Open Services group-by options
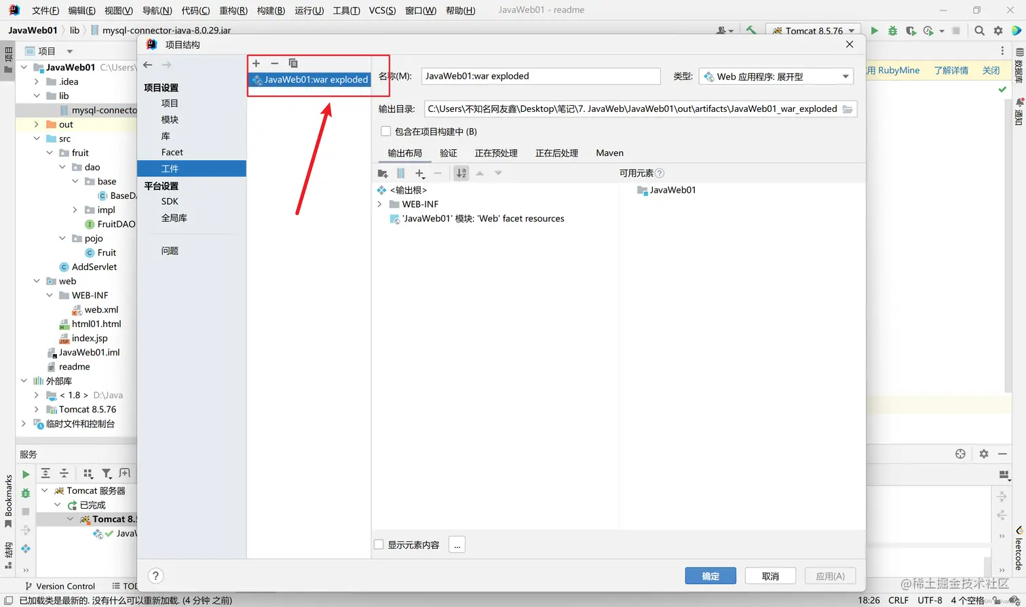 click(88, 473)
